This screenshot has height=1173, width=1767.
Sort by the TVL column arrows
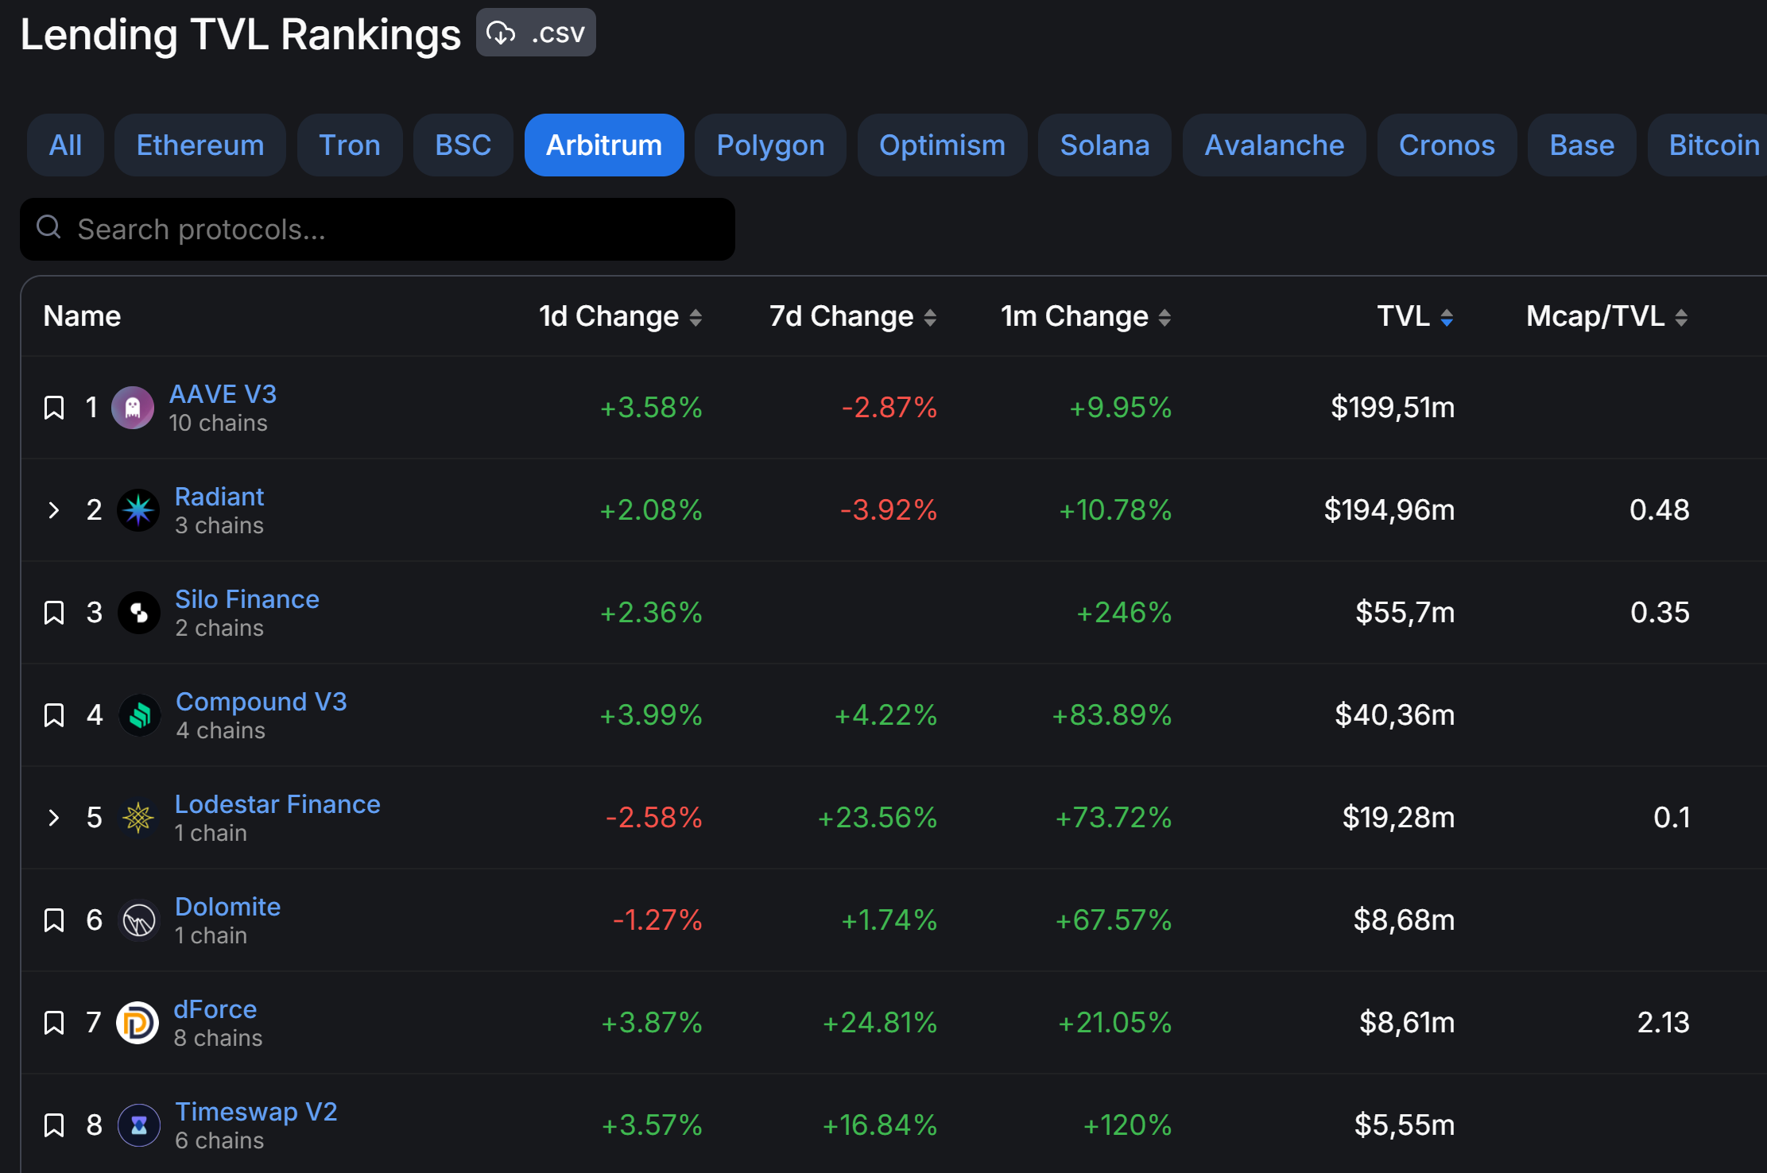(1447, 318)
